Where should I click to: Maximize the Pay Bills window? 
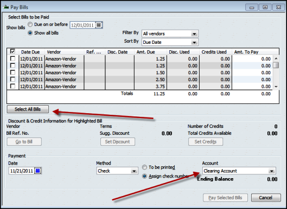pyautogui.click(x=265, y=7)
